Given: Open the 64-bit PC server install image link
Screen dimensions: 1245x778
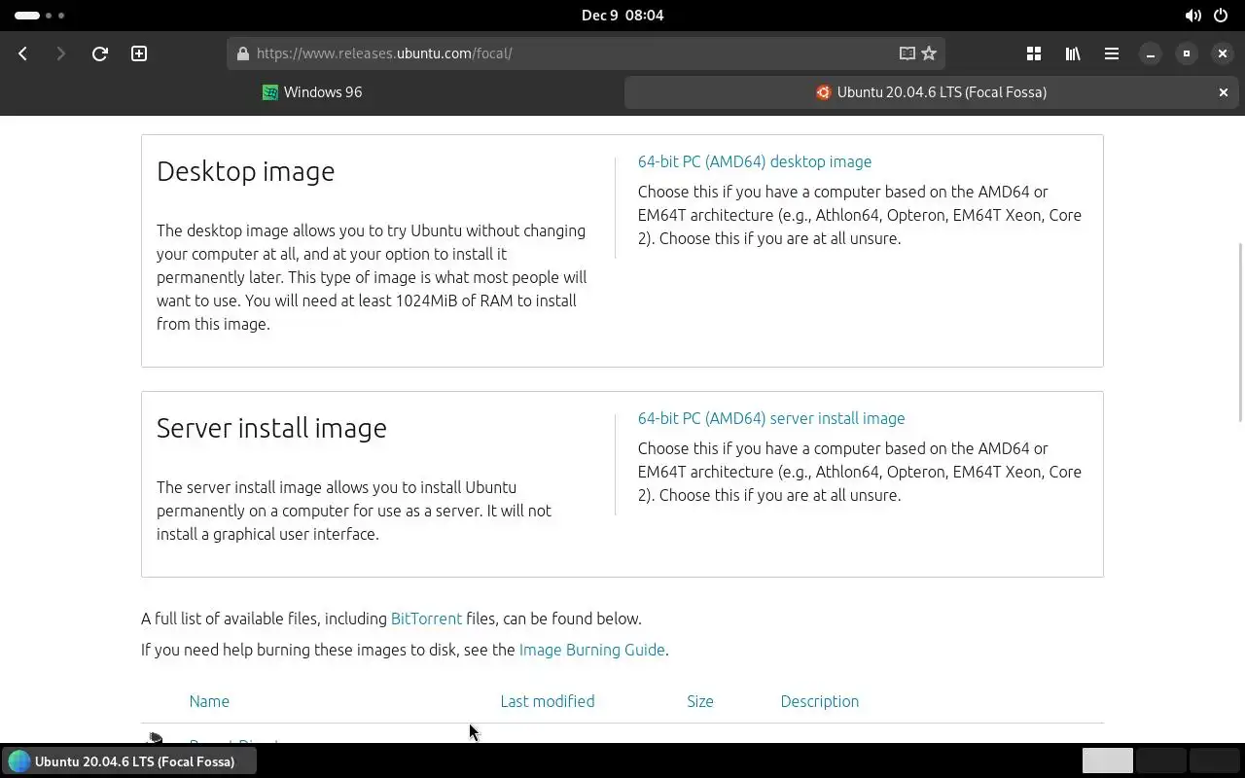Looking at the screenshot, I should 771,418.
